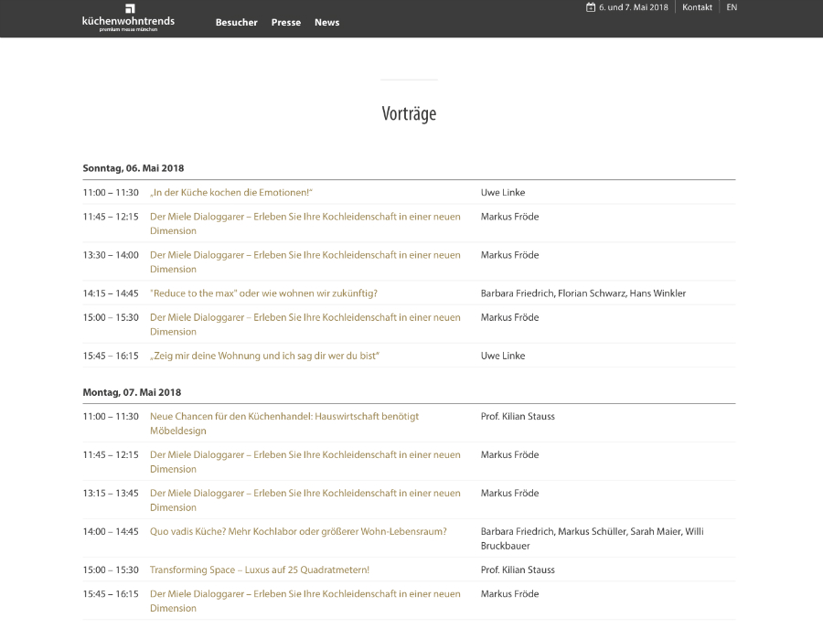The width and height of the screenshot is (823, 639).
Task: Select the '14:15 – 14:45' time slot
Action: click(111, 293)
